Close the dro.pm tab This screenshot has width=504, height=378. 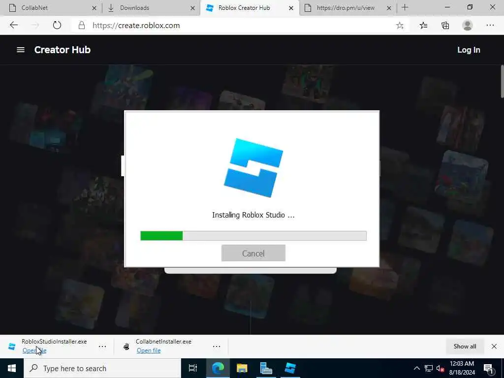pyautogui.click(x=389, y=8)
